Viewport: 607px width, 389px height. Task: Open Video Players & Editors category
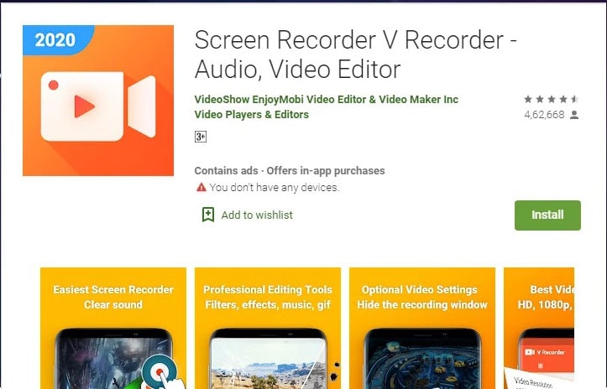(252, 115)
